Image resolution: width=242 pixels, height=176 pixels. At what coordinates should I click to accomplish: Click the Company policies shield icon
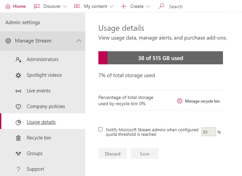tap(18, 106)
